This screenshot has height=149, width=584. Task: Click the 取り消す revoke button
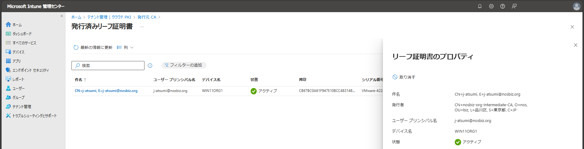404,77
